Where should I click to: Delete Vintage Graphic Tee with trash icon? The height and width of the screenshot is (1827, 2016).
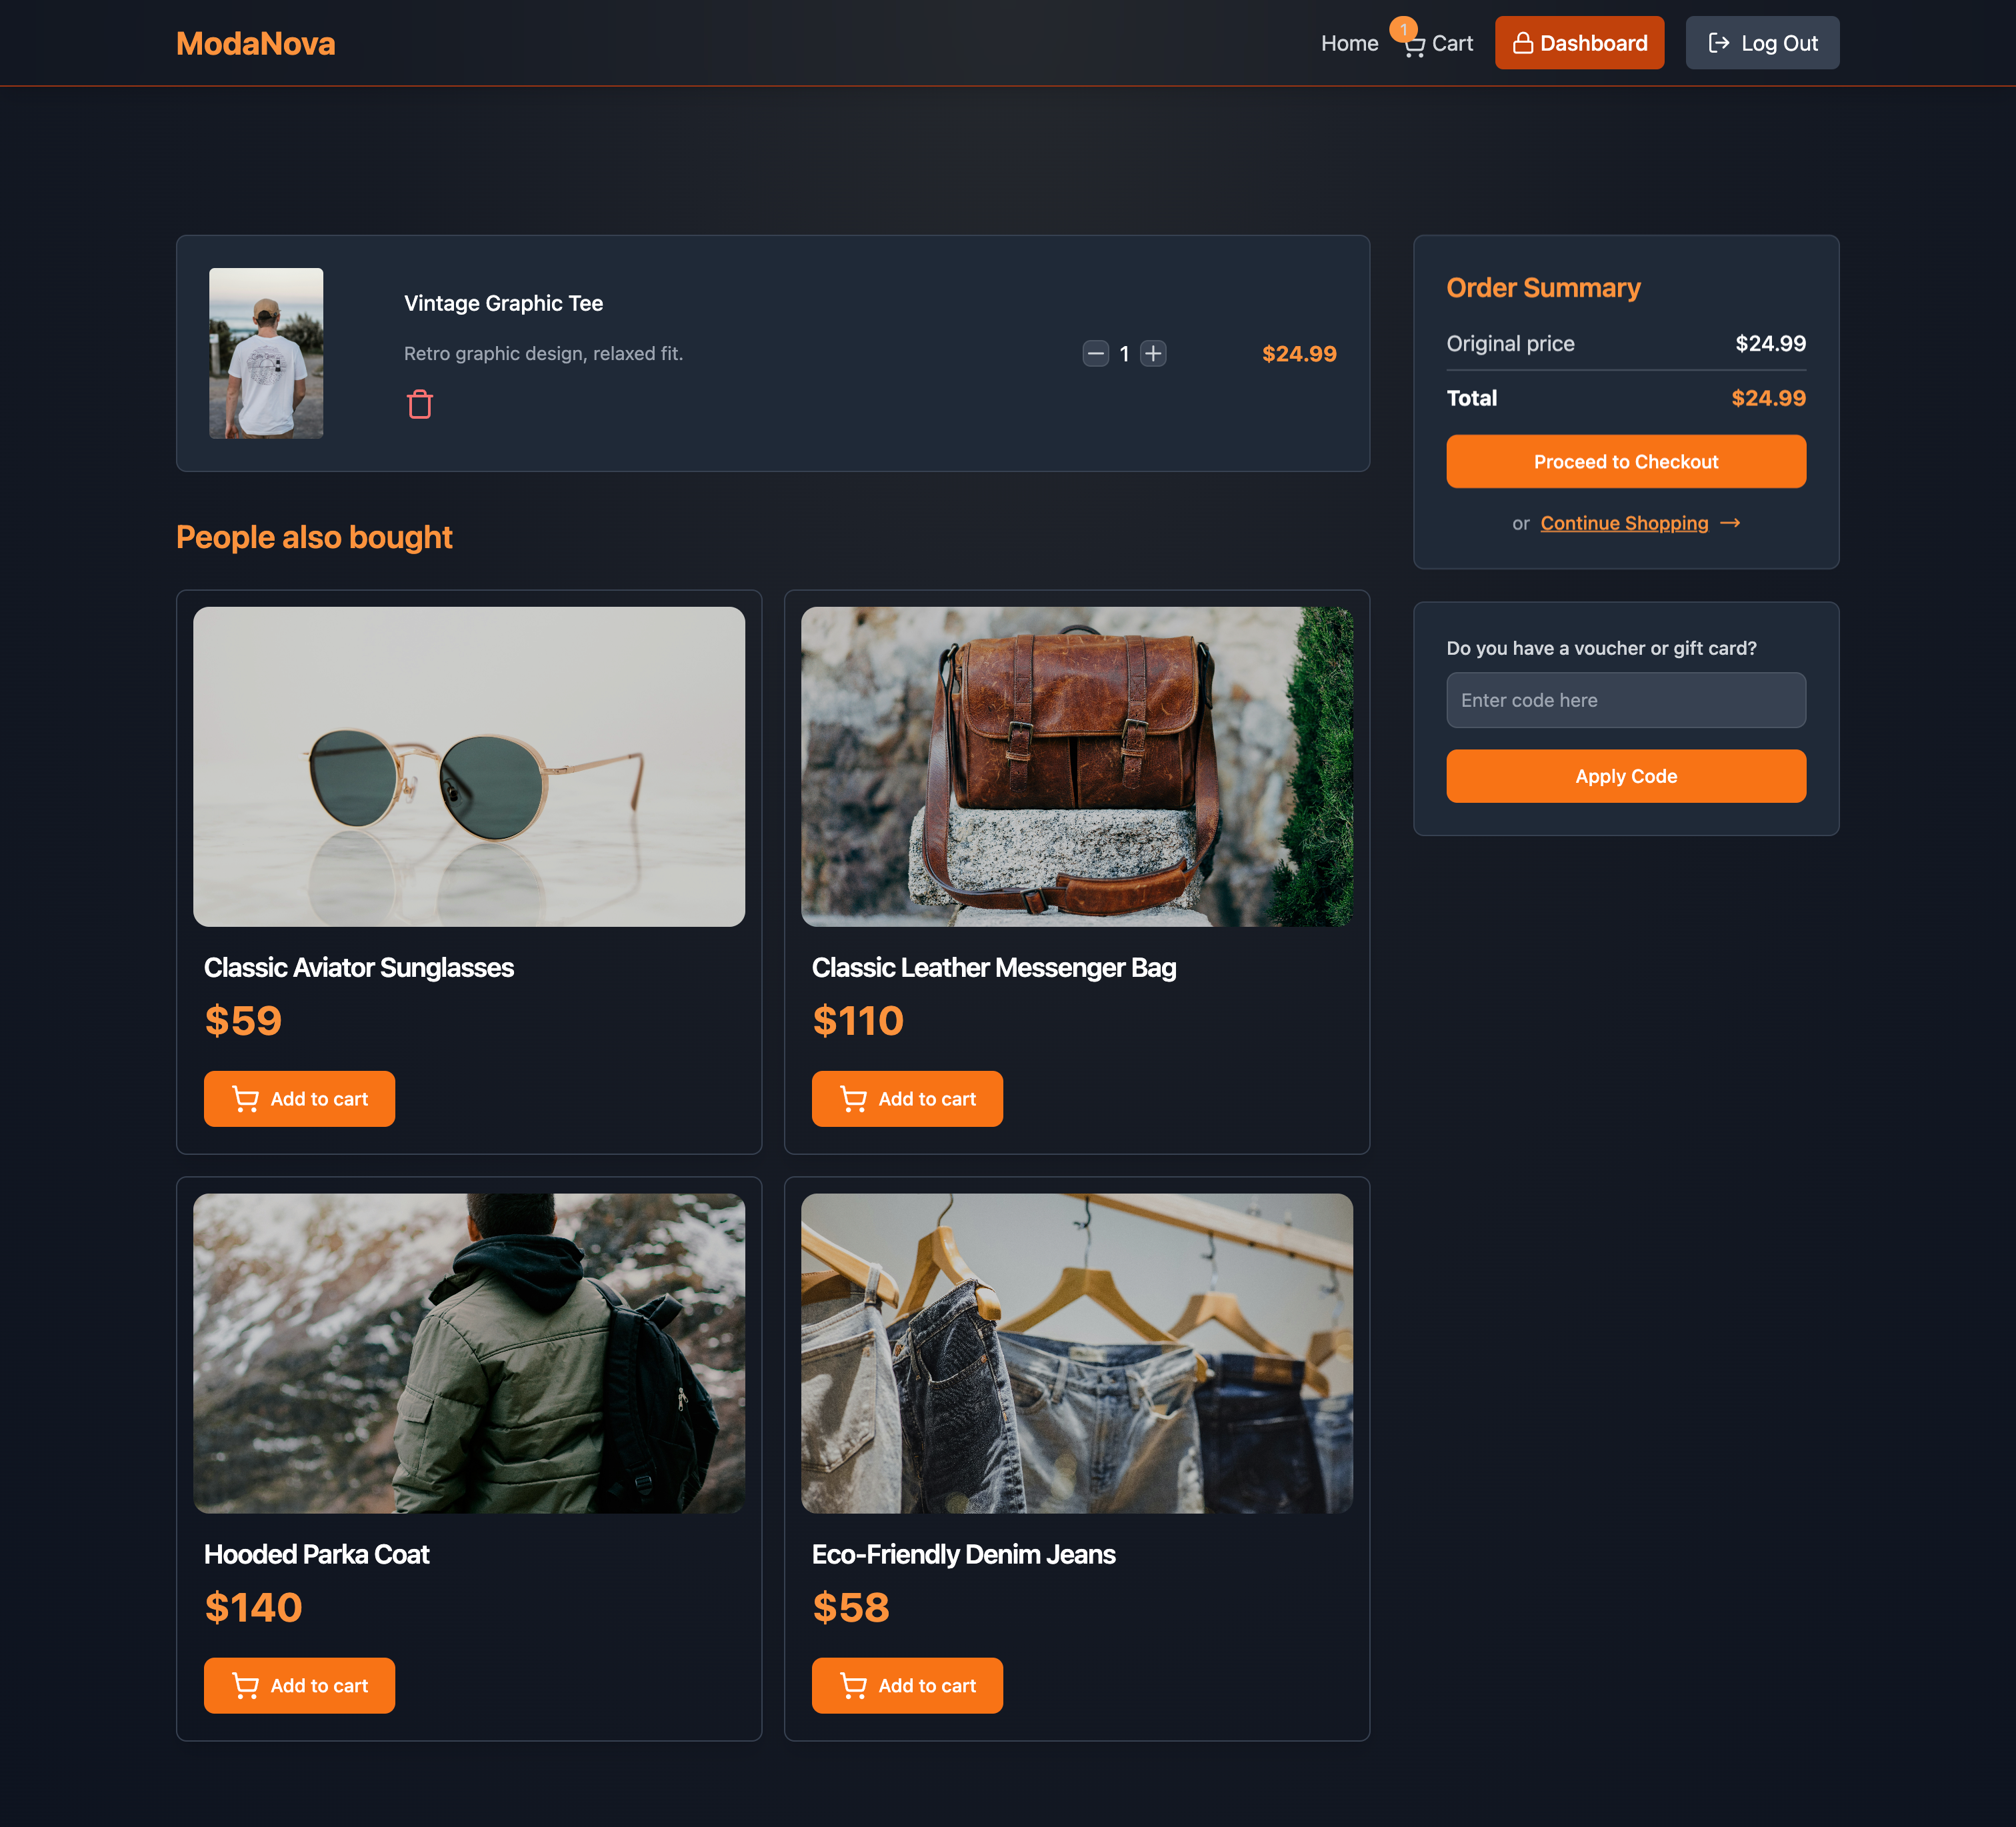point(419,405)
